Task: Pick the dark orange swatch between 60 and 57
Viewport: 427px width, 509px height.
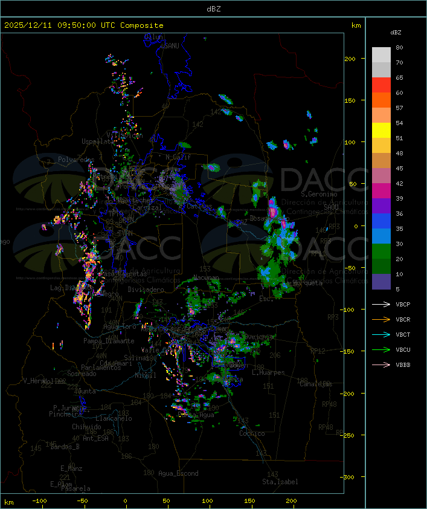Action: tap(381, 100)
